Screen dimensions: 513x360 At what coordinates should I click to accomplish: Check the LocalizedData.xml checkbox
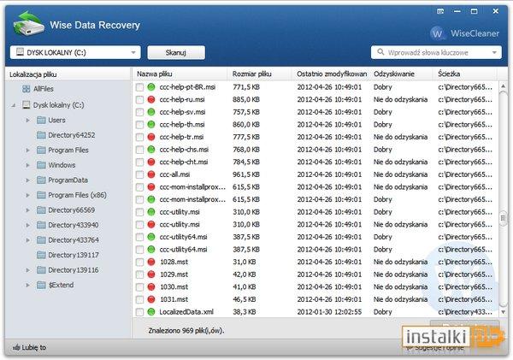(139, 312)
